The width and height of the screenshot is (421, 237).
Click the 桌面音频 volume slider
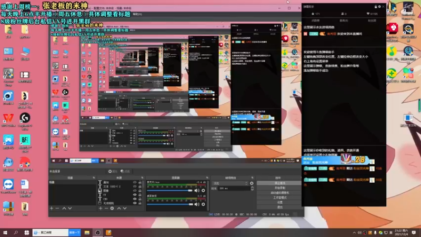[169, 204]
